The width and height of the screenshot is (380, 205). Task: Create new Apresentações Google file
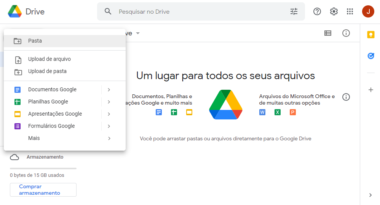point(52,114)
